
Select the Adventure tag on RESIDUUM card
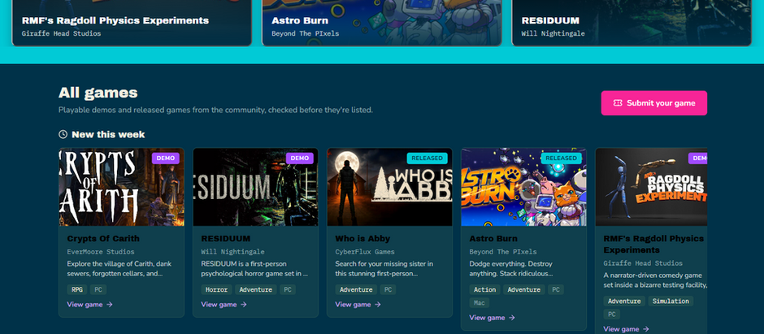point(256,289)
